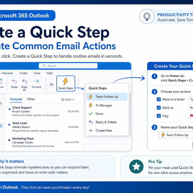Click lightning icon in Quick Step name field
Viewport: 193px width, 193px height.
163,135
